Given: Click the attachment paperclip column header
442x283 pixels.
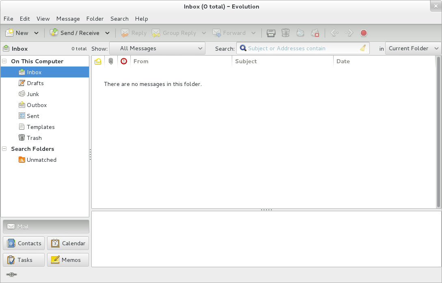Looking at the screenshot, I should coord(110,61).
